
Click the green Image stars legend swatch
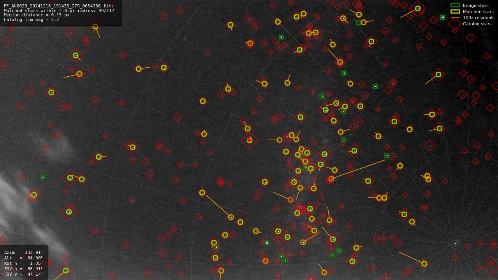455,5
